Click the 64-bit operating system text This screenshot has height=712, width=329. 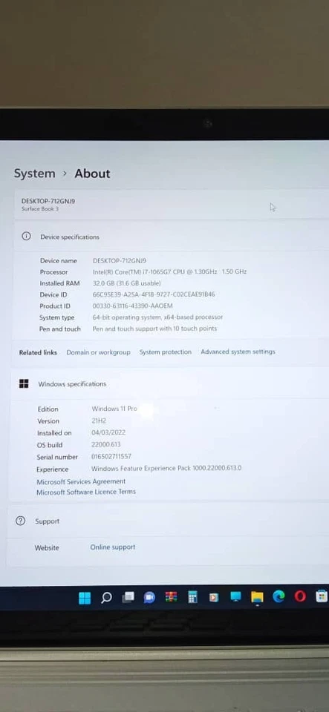point(157,317)
